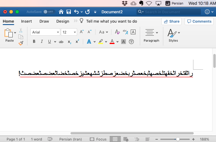Open the phonetic guide abc icon

tap(125, 32)
